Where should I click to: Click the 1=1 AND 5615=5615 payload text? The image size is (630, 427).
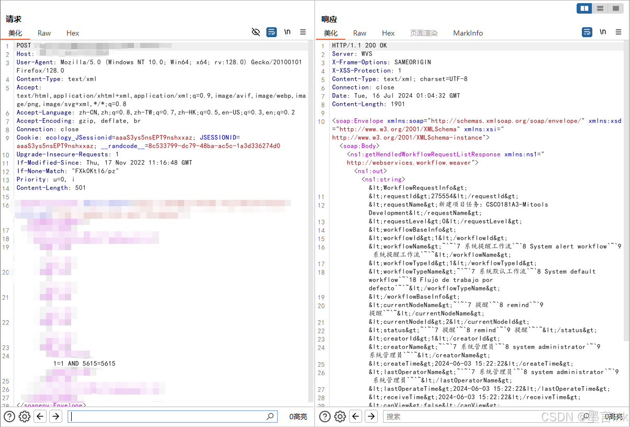[x=84, y=364]
